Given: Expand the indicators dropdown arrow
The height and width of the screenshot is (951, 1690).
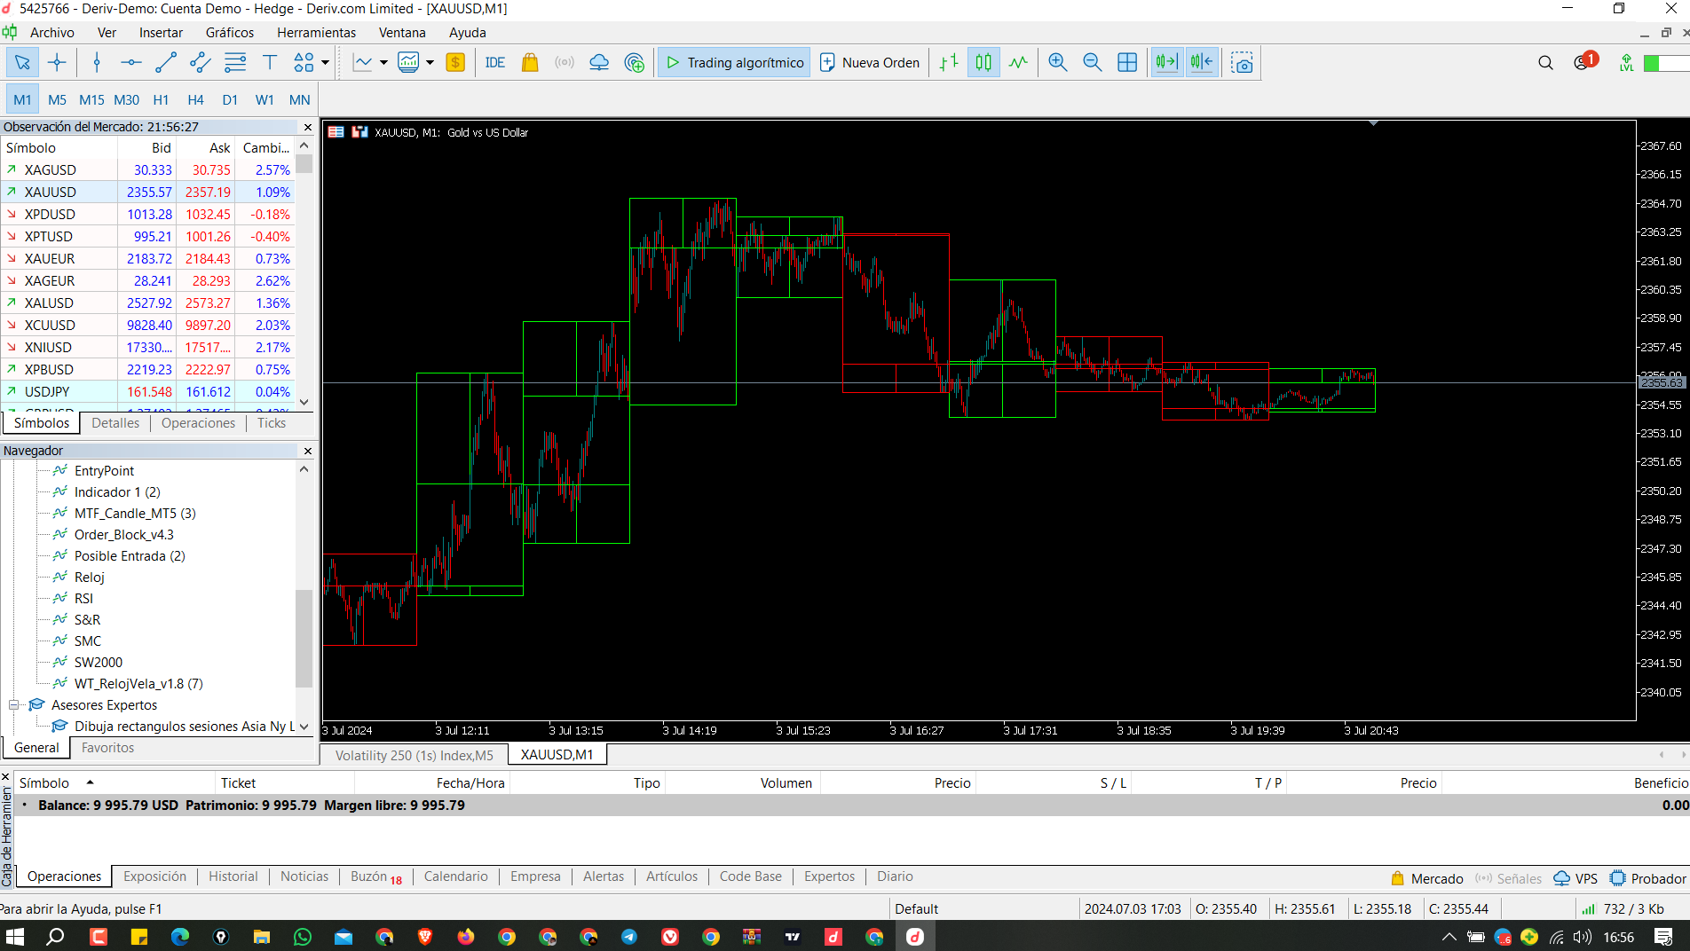Looking at the screenshot, I should pos(430,62).
